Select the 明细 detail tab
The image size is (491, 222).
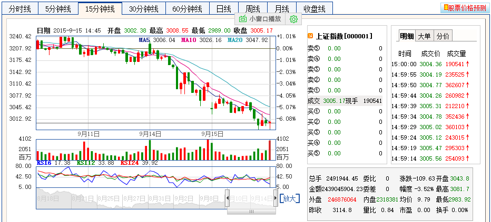[407, 36]
